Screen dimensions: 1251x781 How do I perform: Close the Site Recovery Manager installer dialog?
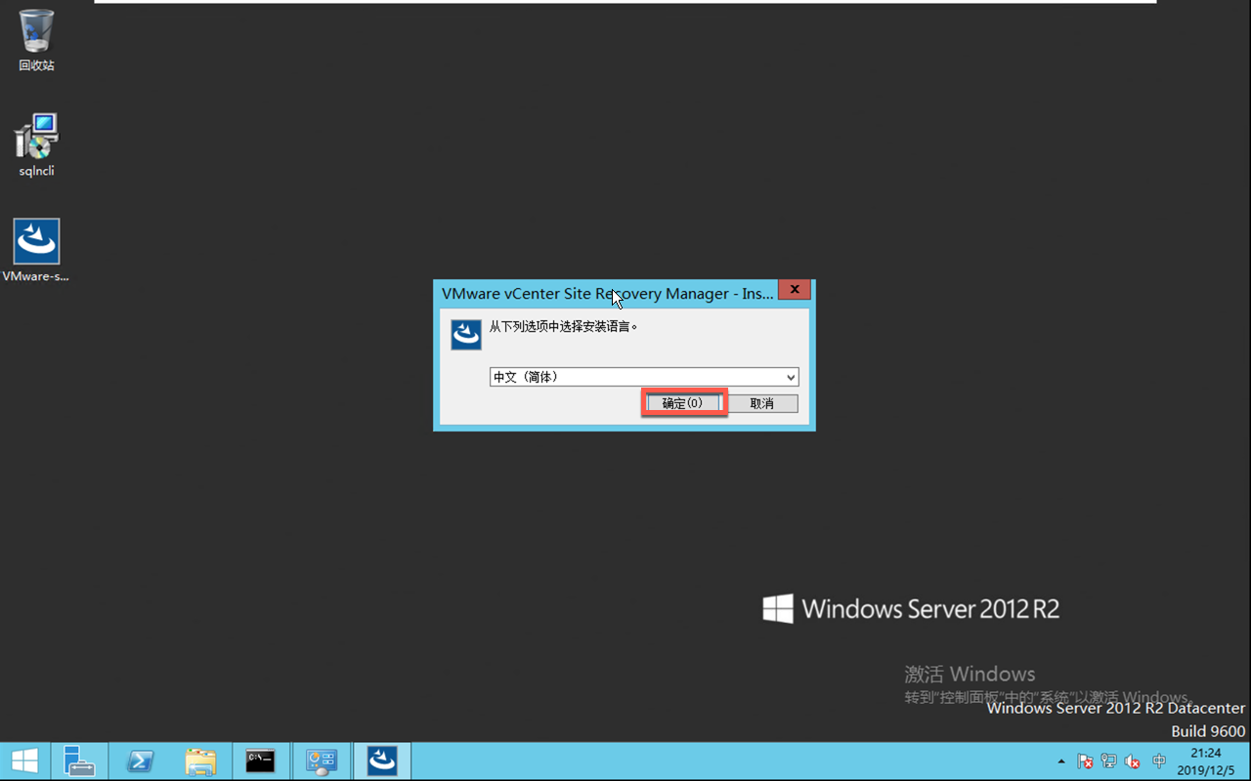click(795, 290)
